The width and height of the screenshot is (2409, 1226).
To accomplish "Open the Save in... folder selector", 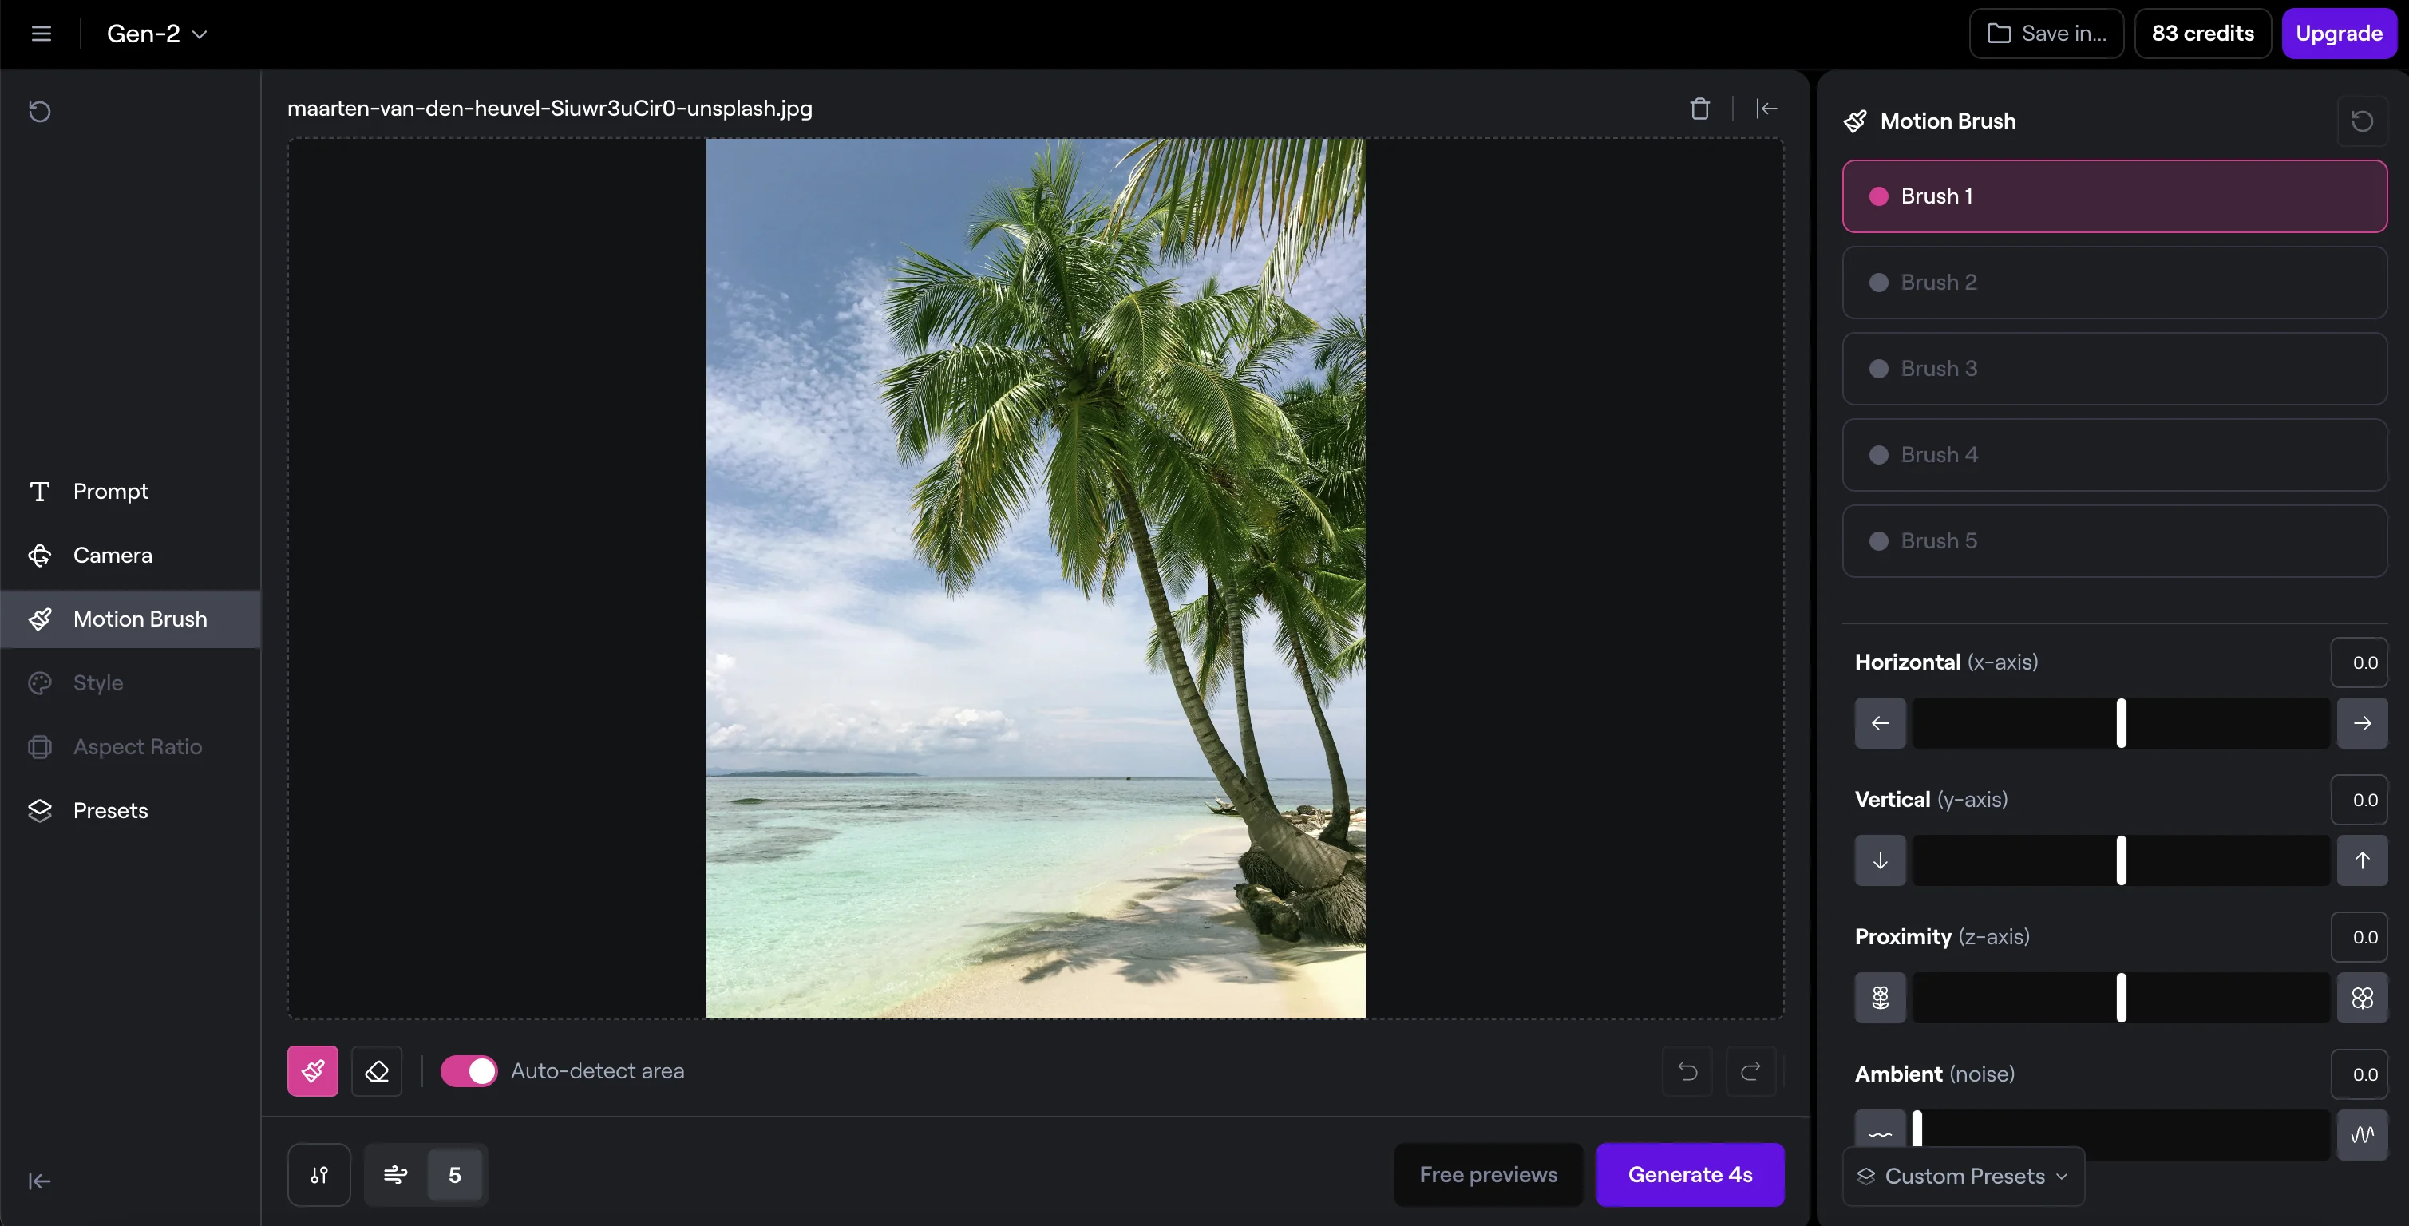I will (2046, 34).
